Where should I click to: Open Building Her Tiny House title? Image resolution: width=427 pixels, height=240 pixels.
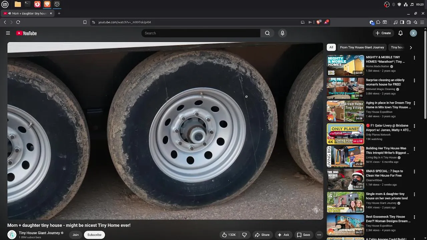(387, 150)
